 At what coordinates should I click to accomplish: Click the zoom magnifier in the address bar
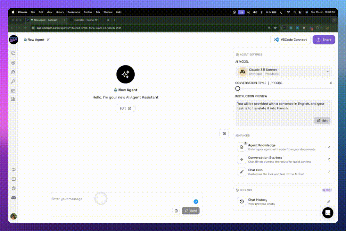[x=269, y=28]
